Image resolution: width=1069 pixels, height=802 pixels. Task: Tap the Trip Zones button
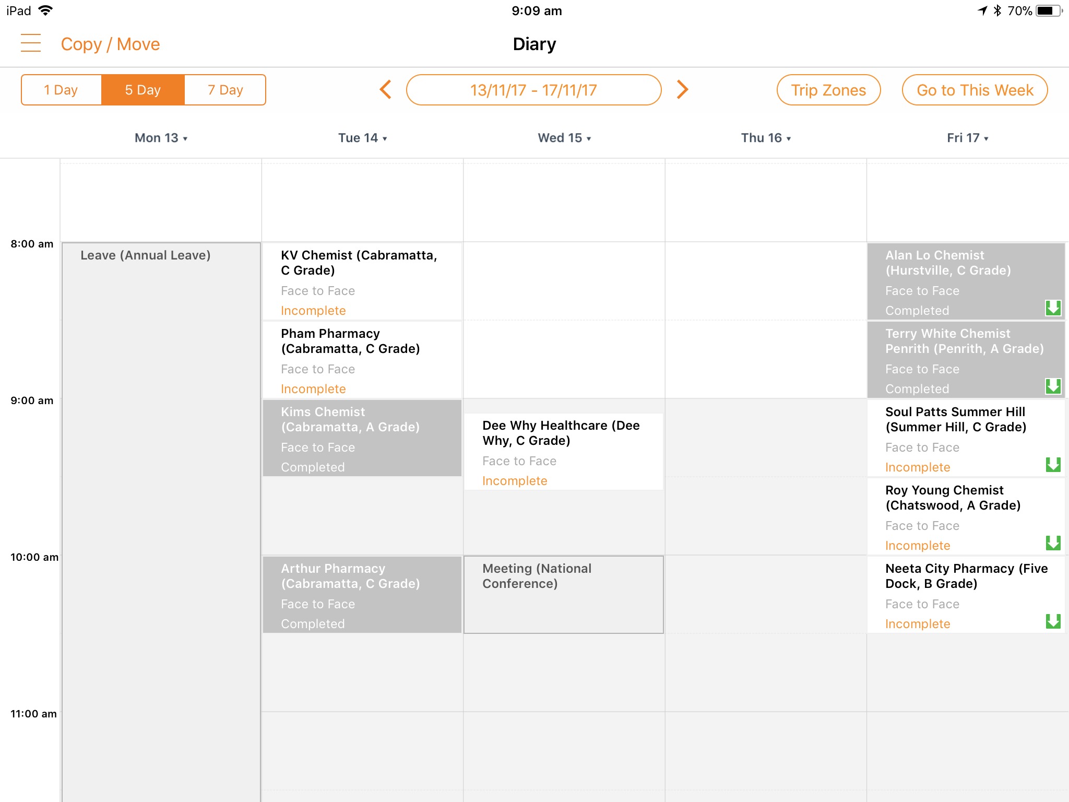pyautogui.click(x=828, y=90)
